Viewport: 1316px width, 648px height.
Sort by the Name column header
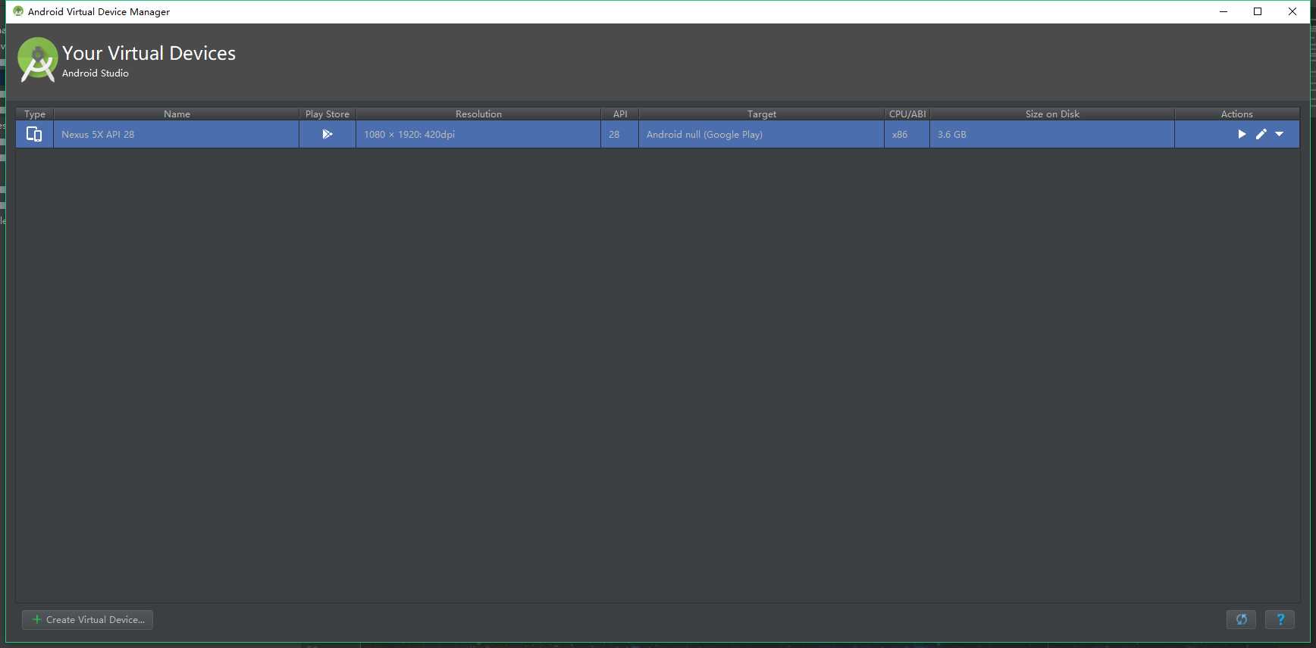coord(177,114)
